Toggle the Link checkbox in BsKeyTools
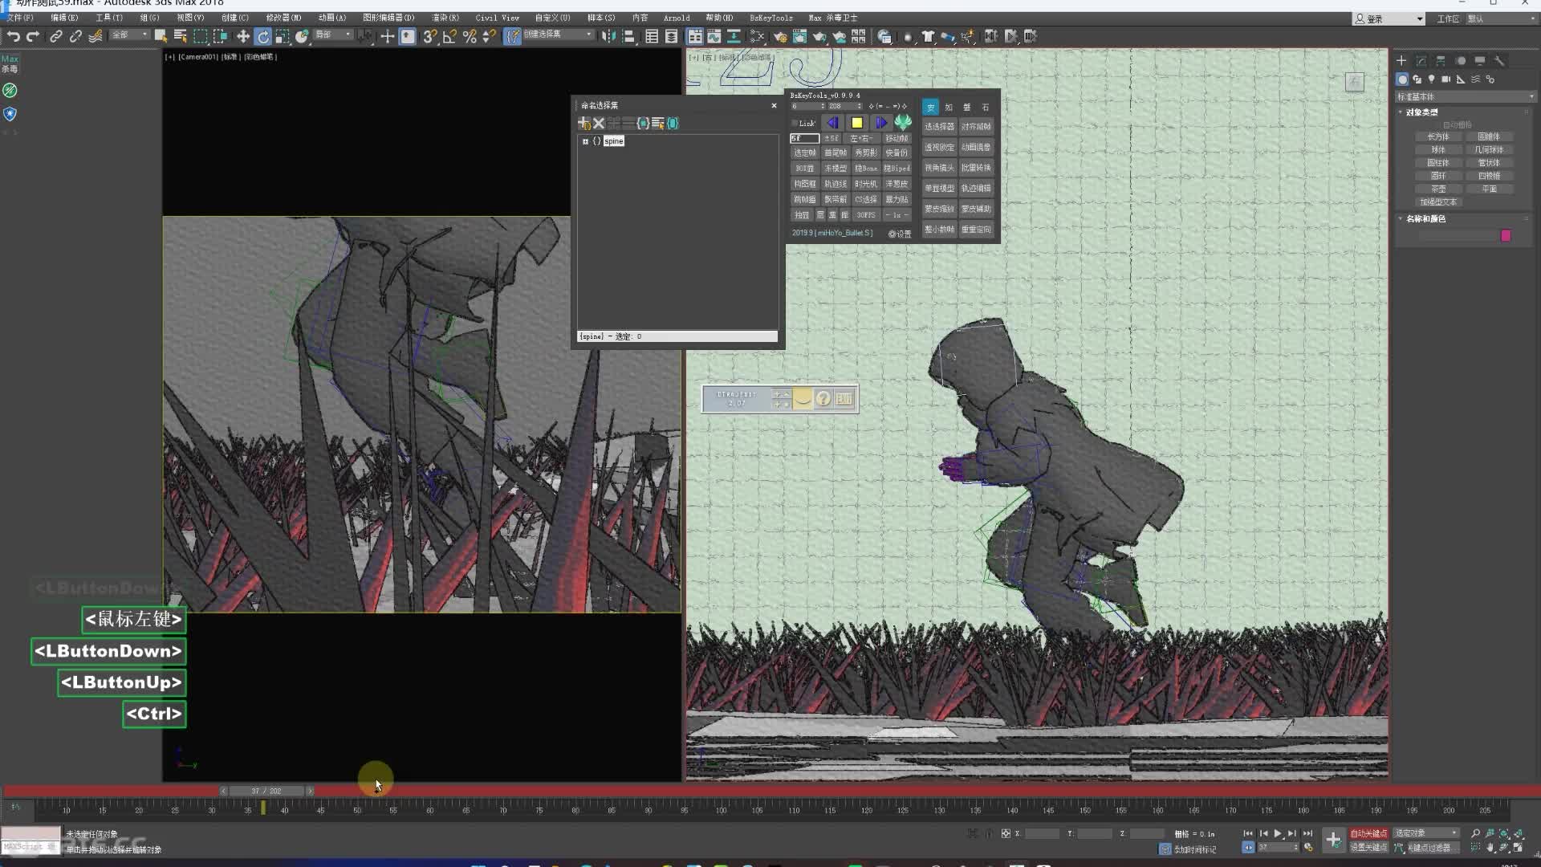Screen dimensions: 1541x867 [x=795, y=123]
